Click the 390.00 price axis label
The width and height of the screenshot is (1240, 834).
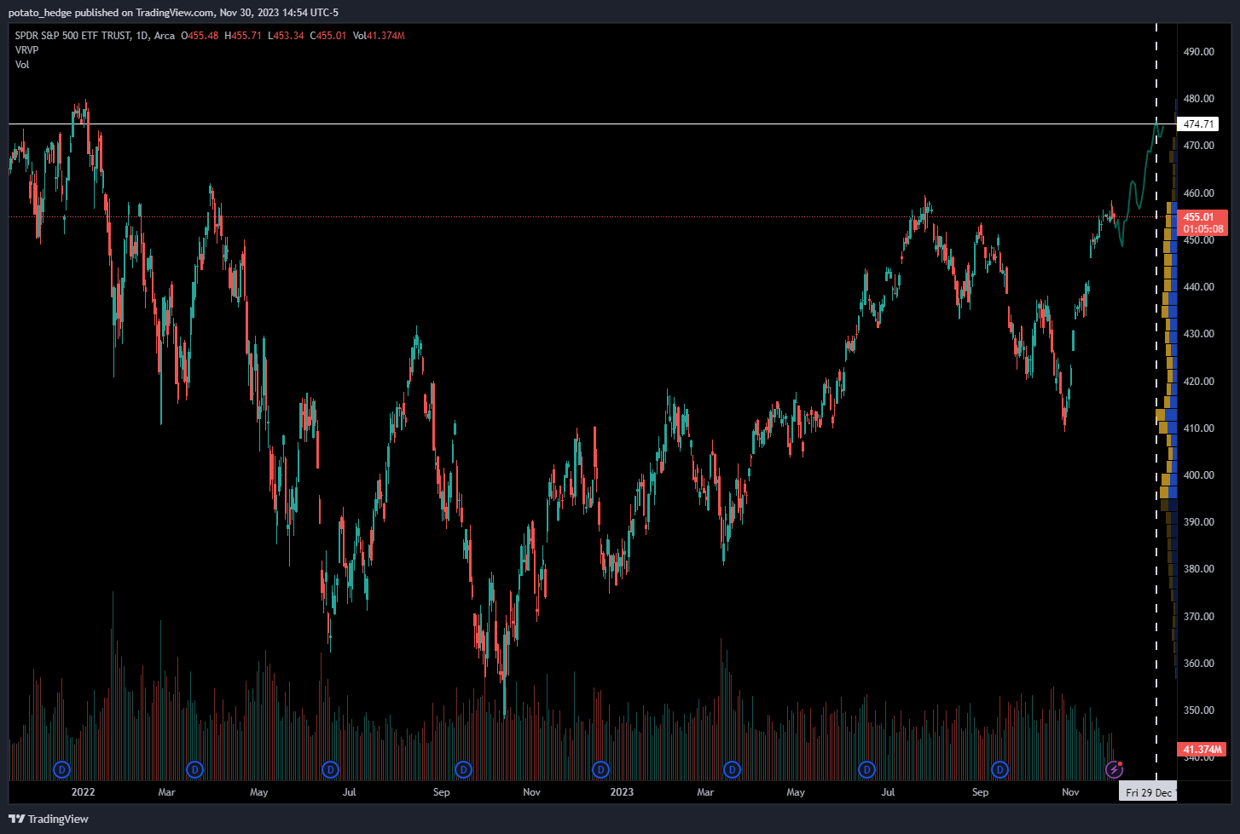click(x=1198, y=522)
